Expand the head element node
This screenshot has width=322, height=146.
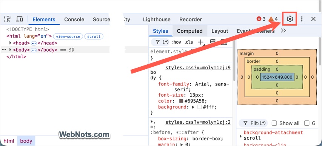tap(10, 43)
